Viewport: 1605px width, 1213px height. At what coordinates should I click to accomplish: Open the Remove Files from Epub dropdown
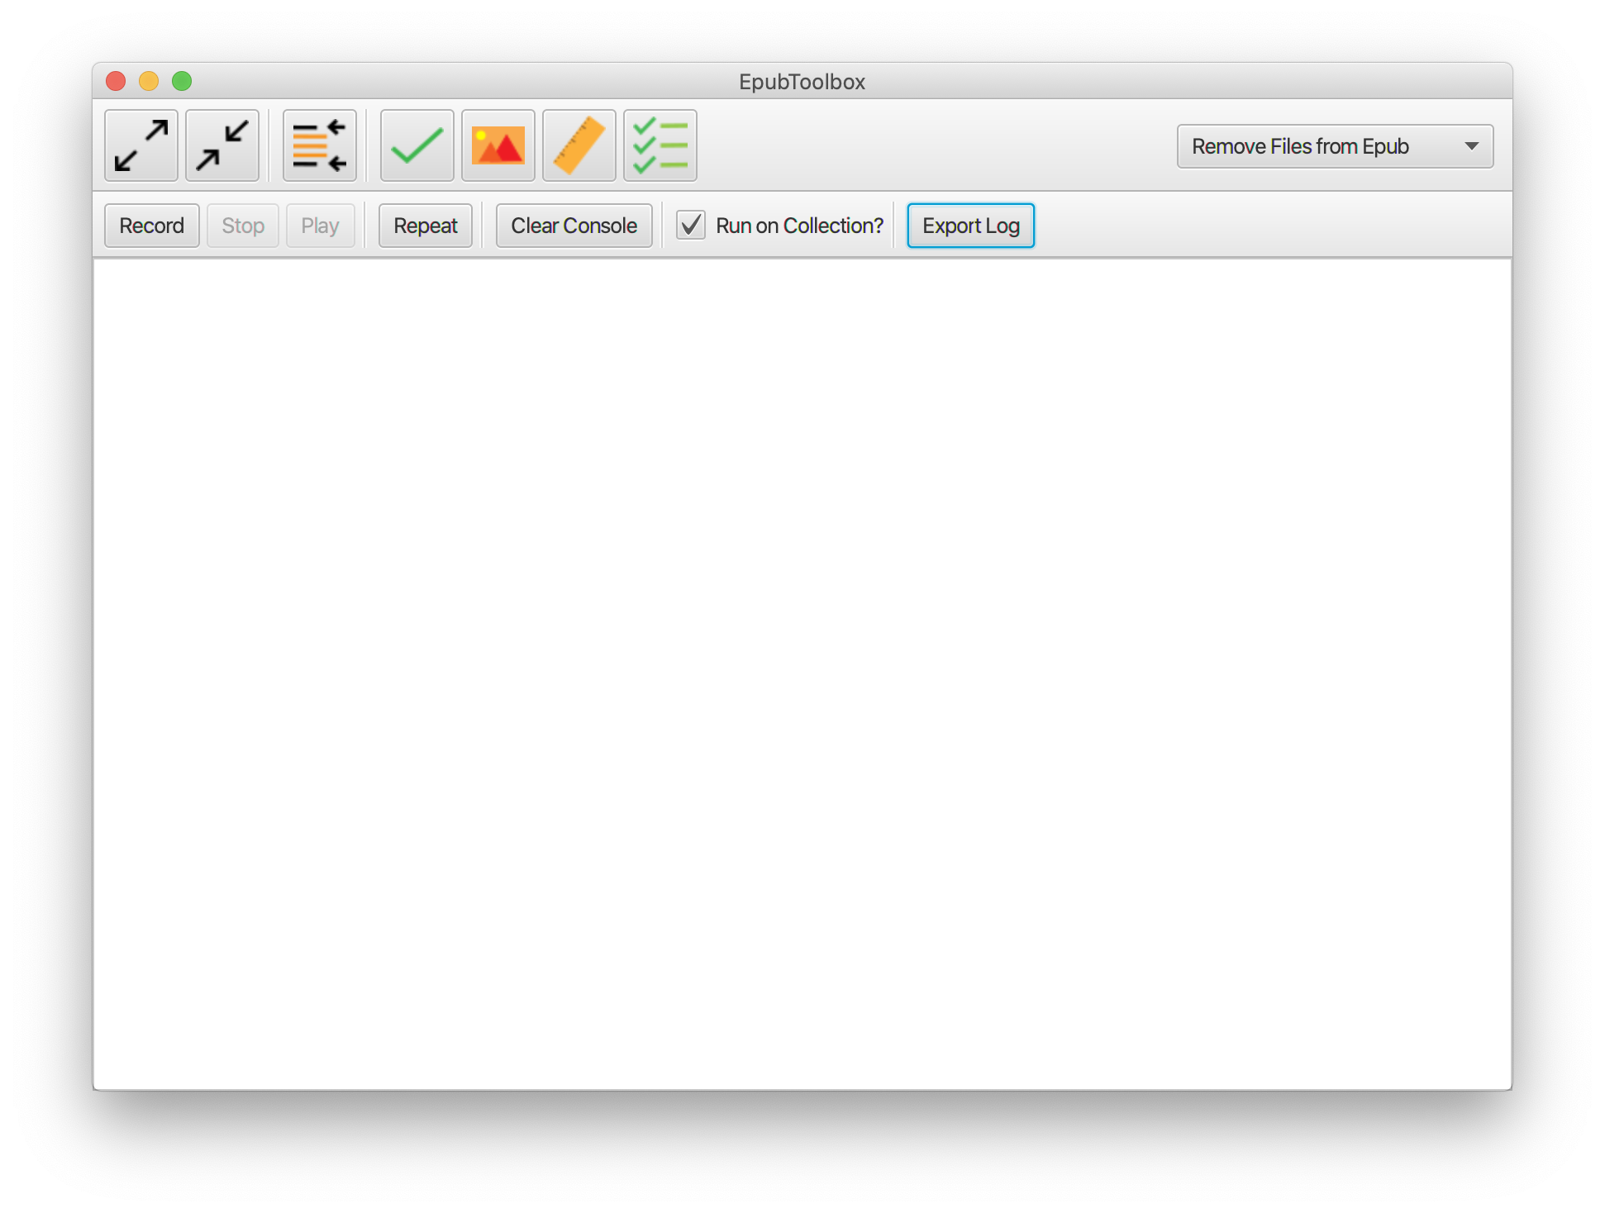(1334, 145)
